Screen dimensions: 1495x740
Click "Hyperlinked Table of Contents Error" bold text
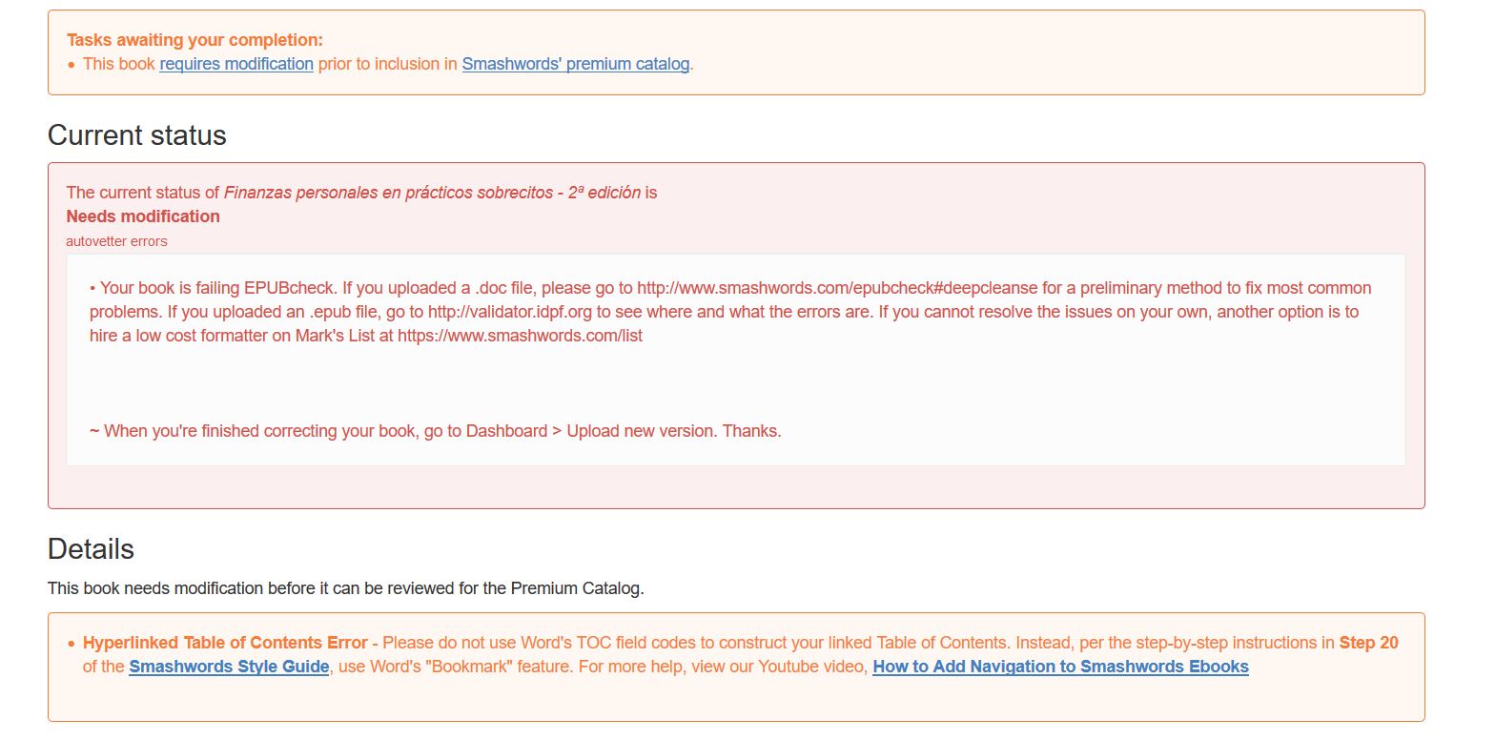(x=225, y=643)
